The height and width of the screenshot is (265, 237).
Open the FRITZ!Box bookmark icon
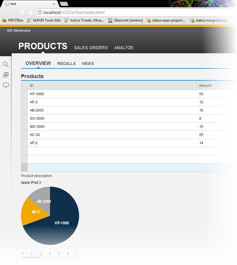pyautogui.click(x=4, y=20)
